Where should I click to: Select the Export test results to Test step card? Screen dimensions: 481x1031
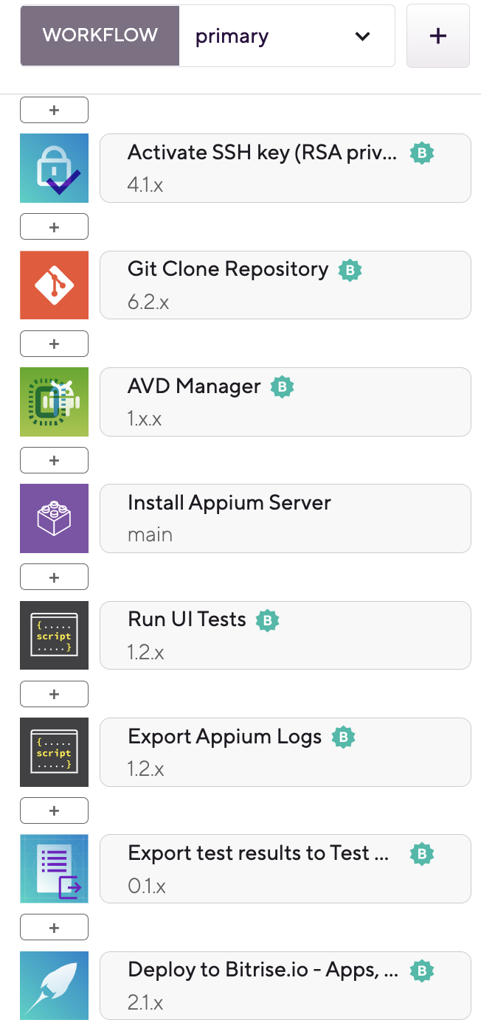coord(286,869)
